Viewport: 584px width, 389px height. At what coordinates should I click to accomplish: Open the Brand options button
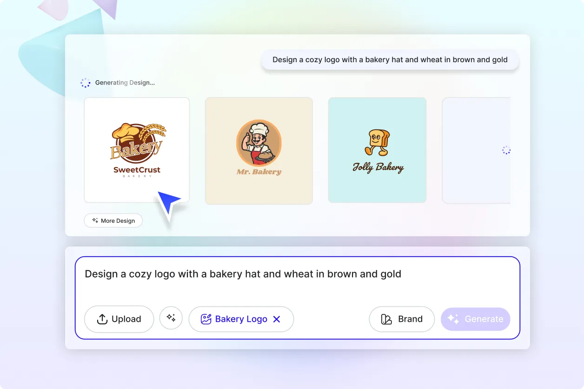(x=402, y=319)
